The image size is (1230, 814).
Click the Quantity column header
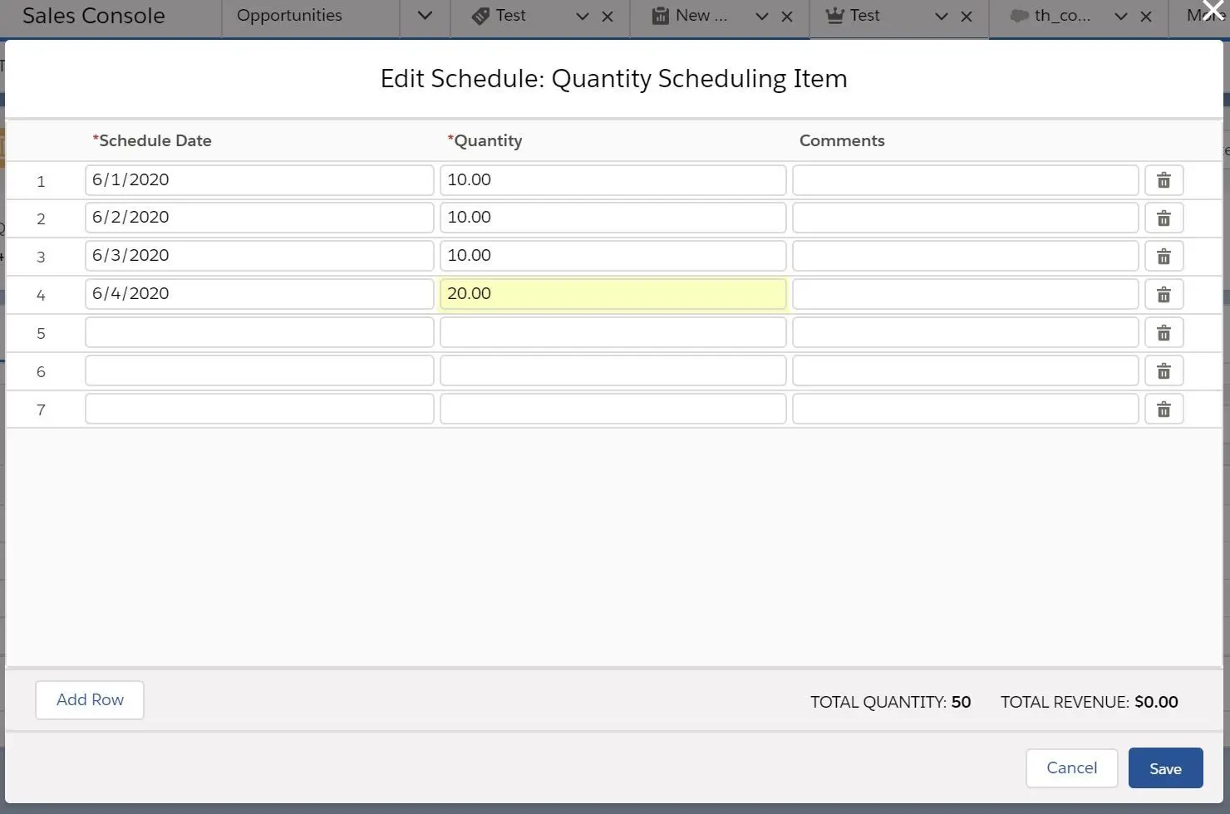pyautogui.click(x=485, y=140)
